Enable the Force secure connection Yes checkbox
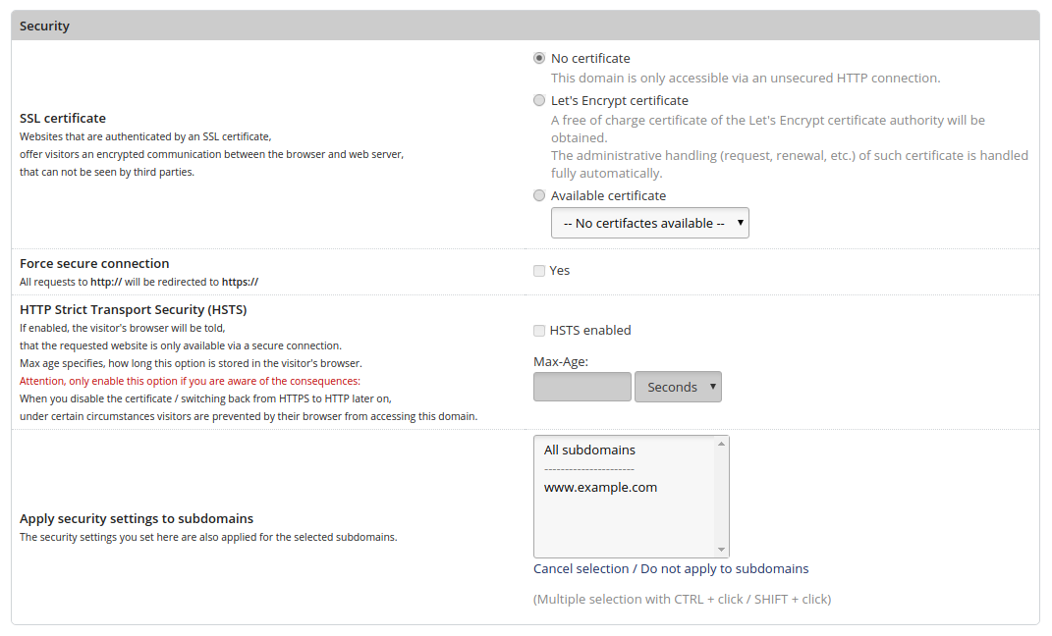 pos(538,271)
